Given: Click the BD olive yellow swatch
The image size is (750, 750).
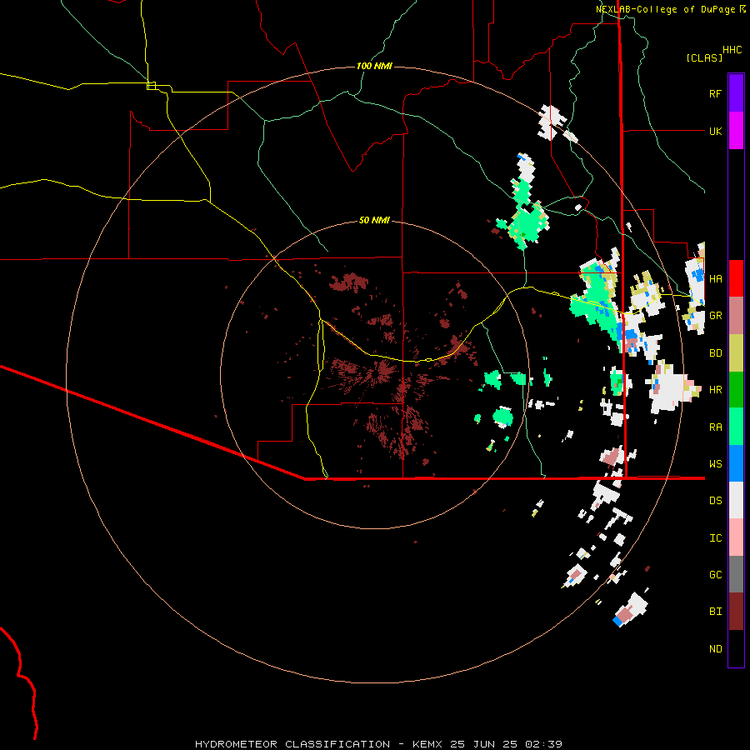Looking at the screenshot, I should point(736,353).
